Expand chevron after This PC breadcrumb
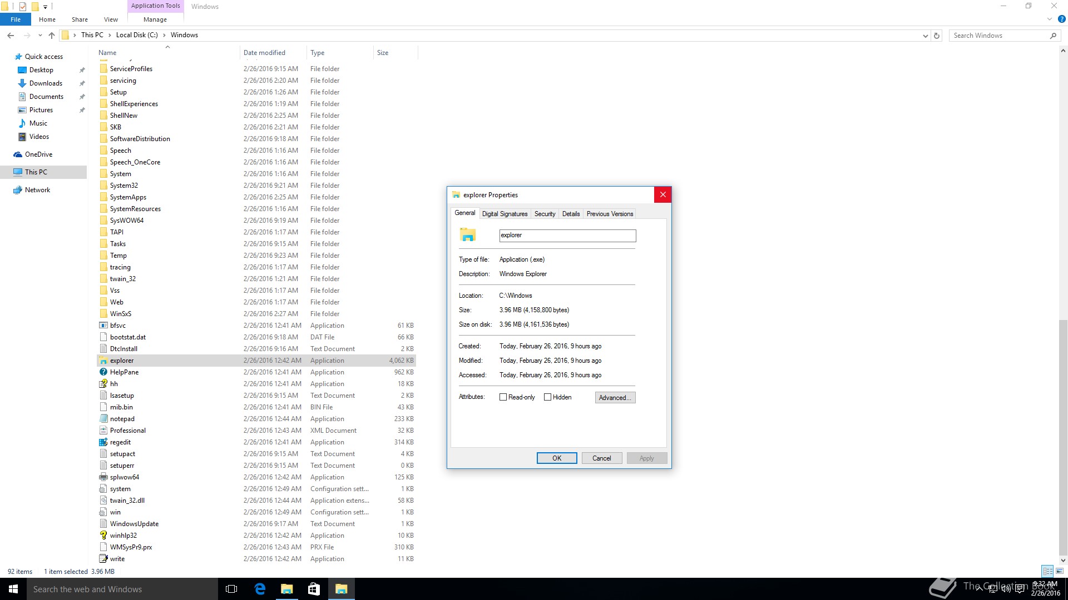Screen dimensions: 1068x600 110,35
